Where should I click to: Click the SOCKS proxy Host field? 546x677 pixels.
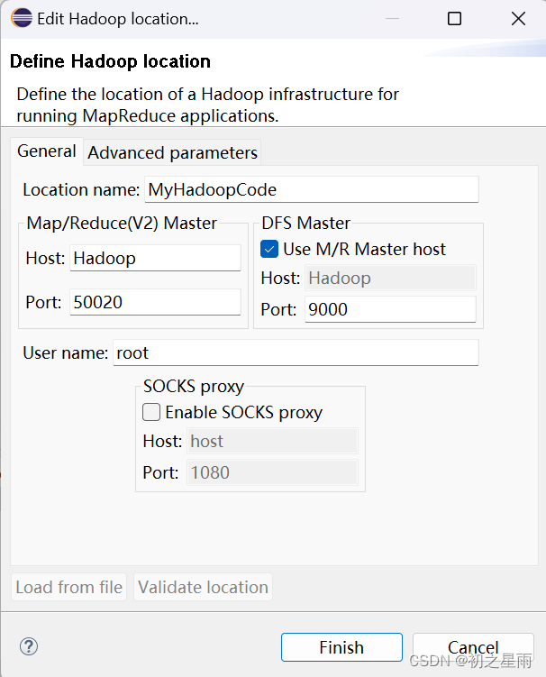pos(271,441)
